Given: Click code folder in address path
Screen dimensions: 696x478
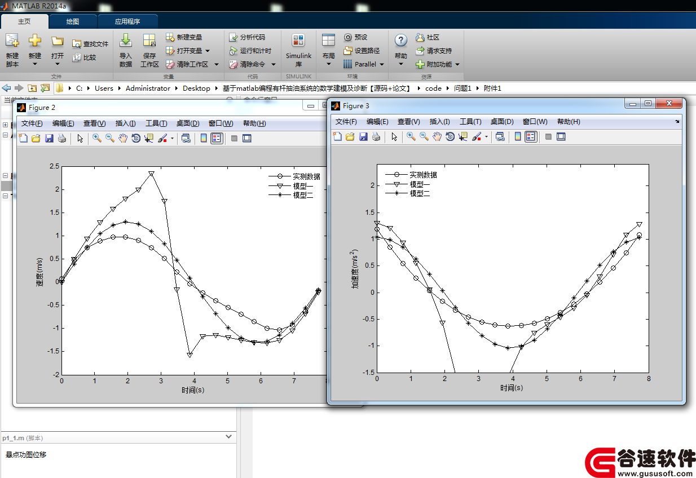Looking at the screenshot, I should tap(433, 88).
